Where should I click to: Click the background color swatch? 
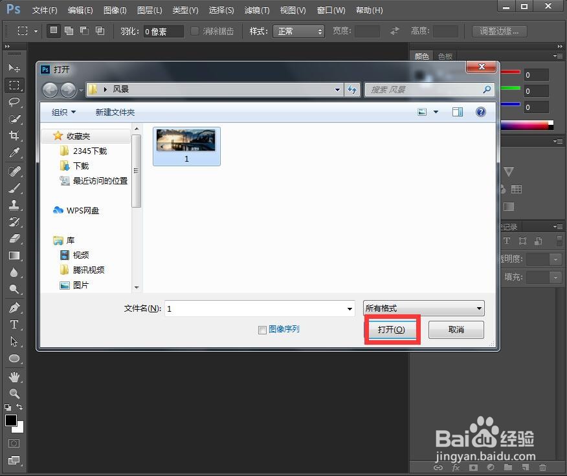pyautogui.click(x=20, y=429)
